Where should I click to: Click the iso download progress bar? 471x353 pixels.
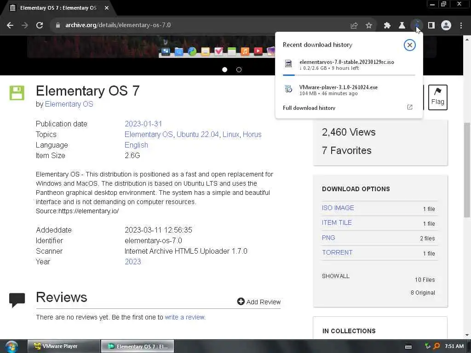(349, 75)
